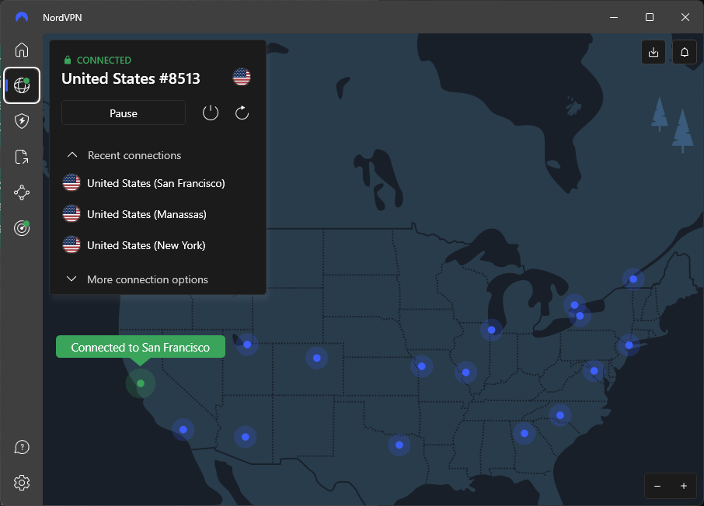Expand More connection options
704x506 pixels.
click(x=138, y=279)
